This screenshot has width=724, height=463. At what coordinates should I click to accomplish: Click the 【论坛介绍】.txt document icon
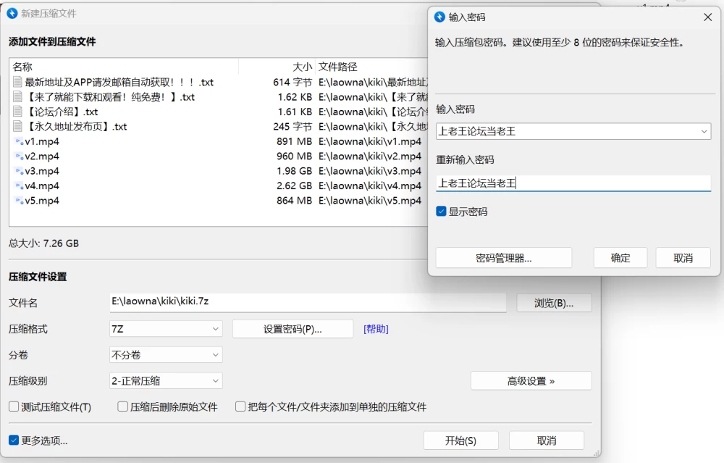(x=18, y=112)
